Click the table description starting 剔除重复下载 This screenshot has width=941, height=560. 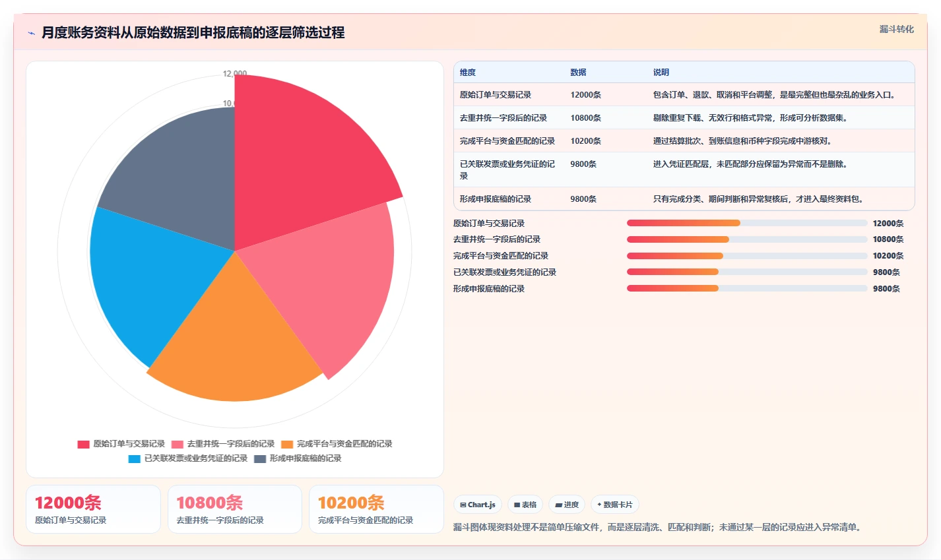[752, 118]
